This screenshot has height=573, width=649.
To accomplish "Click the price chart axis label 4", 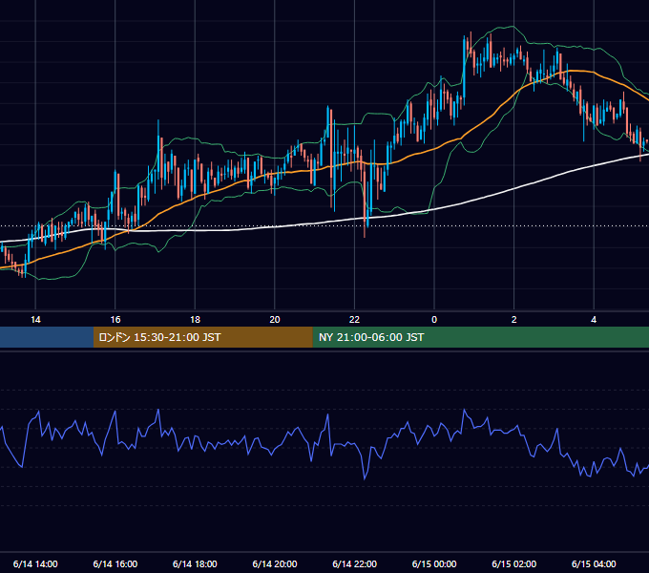I will 594,320.
